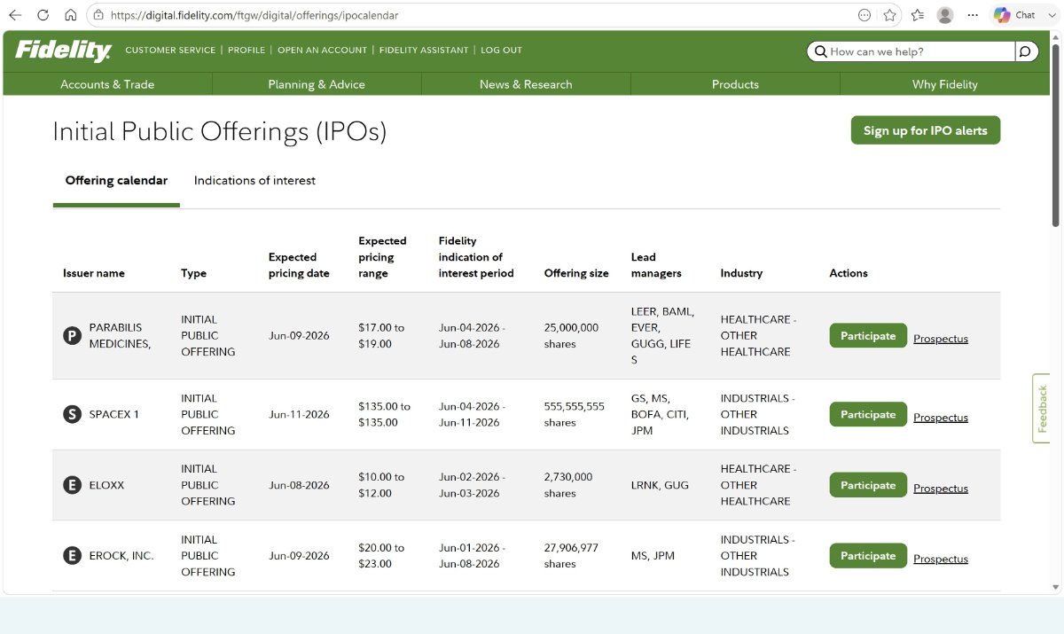Click the 27,906,977 shares cell
Screen dimensions: 1064x634
571,556
